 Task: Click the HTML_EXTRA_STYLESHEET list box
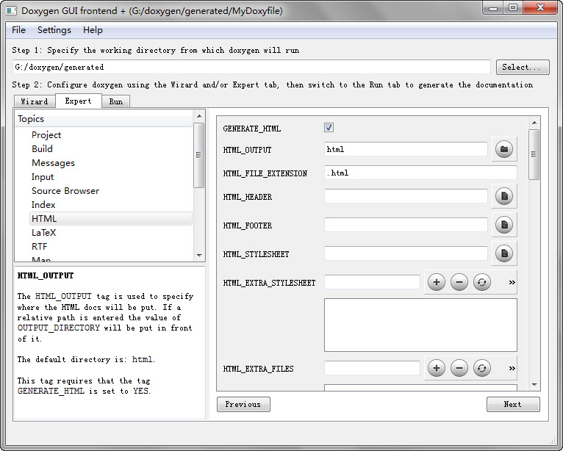pos(420,325)
